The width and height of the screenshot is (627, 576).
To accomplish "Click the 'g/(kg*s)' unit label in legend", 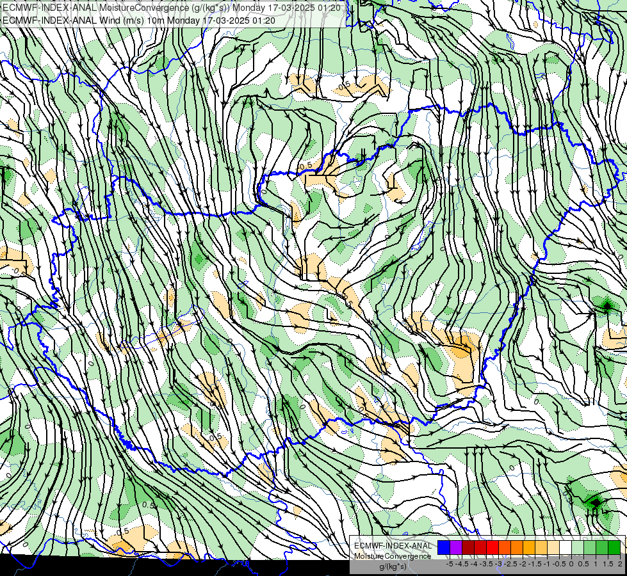I will (x=393, y=567).
